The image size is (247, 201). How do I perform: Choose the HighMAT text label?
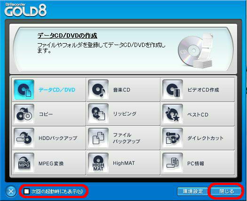coord(124,163)
